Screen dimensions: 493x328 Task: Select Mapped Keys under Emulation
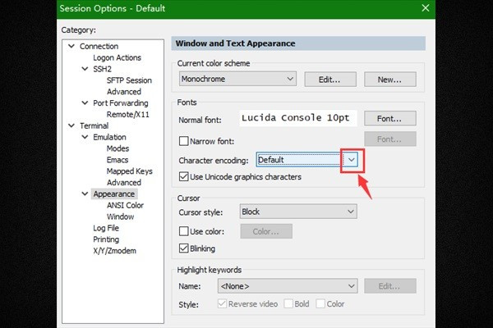129,171
